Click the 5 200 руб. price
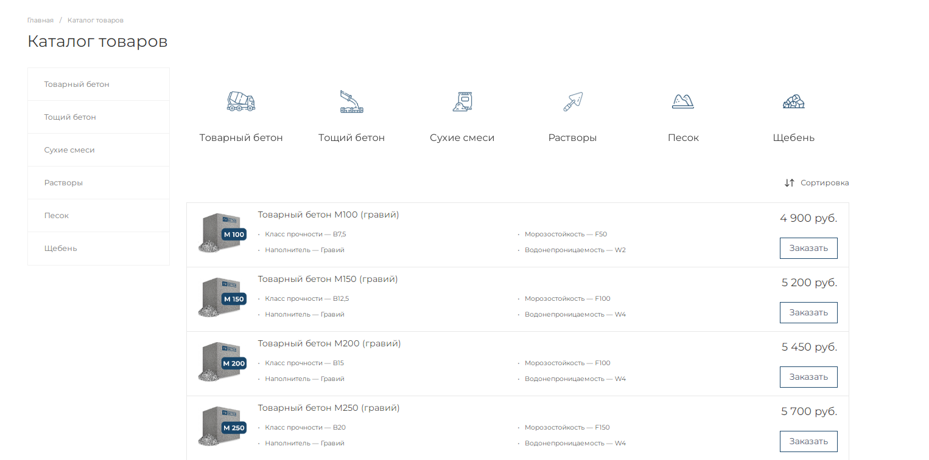The image size is (929, 460). 810,283
